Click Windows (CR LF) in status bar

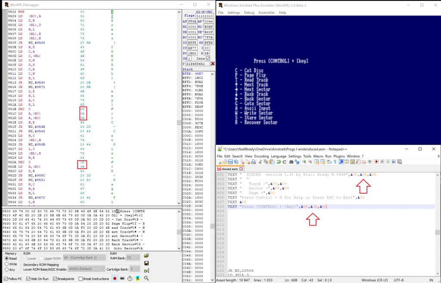coord(374,280)
